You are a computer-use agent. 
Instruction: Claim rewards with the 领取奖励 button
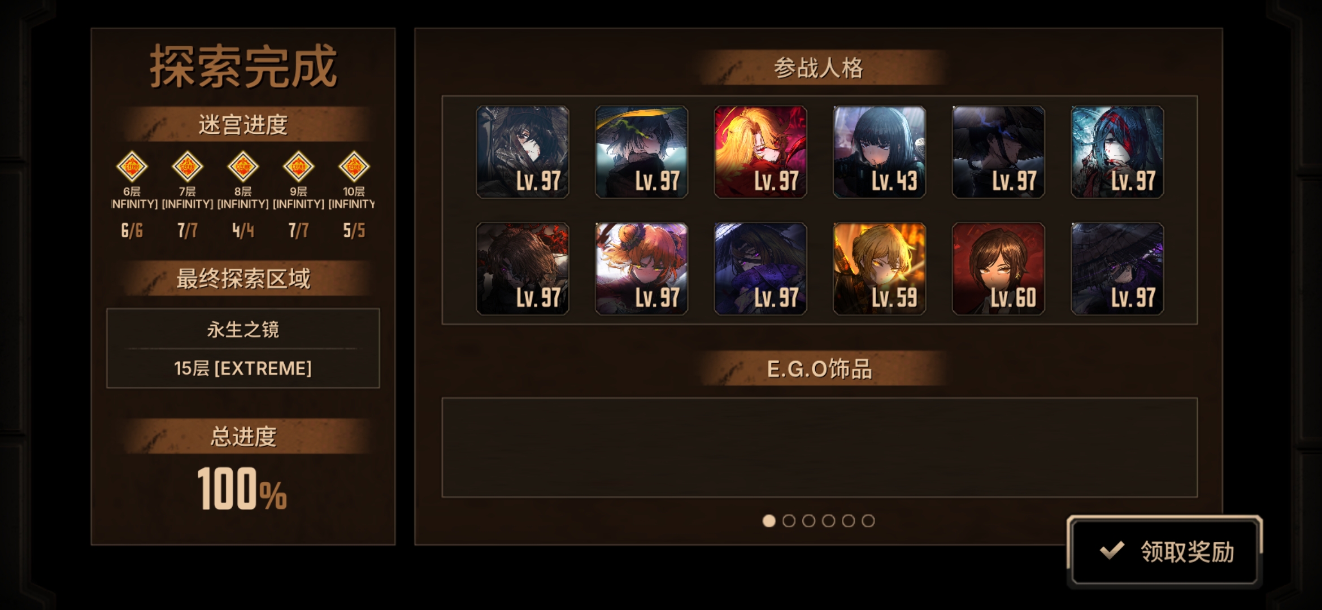[1164, 551]
